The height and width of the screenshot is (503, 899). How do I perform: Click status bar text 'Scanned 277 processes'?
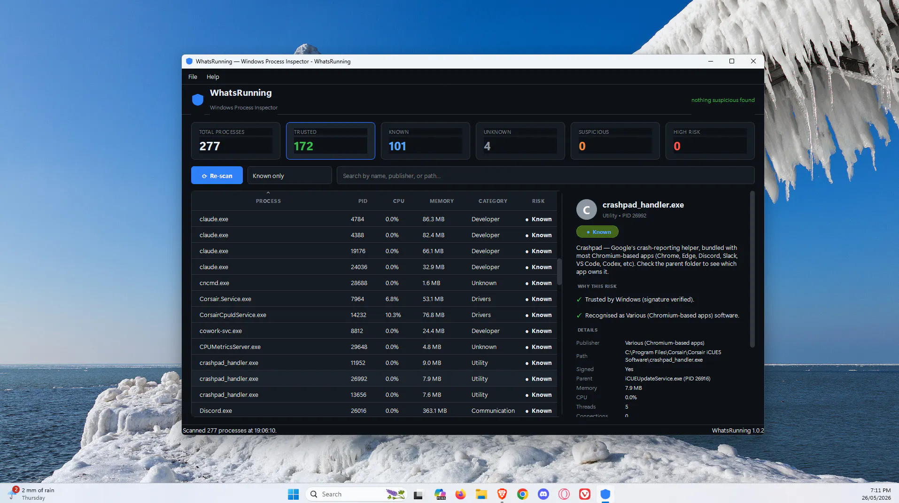229,430
